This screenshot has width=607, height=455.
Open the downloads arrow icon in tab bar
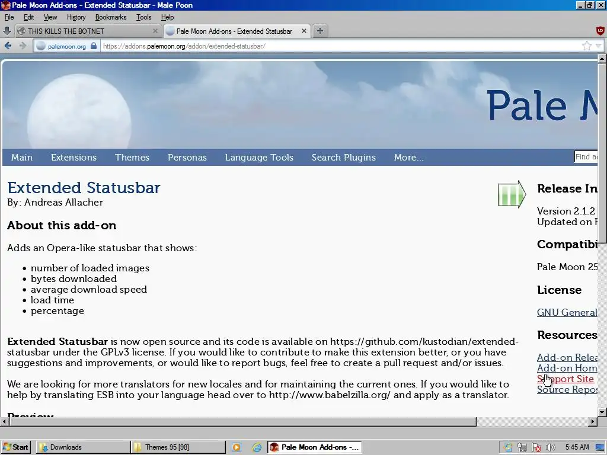[7, 31]
